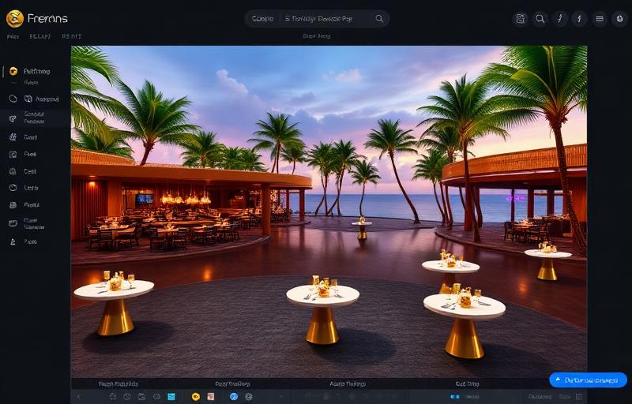Image resolution: width=632 pixels, height=404 pixels.
Task: Click the round magnifier button in the top-right toolbar
Action: (540, 19)
